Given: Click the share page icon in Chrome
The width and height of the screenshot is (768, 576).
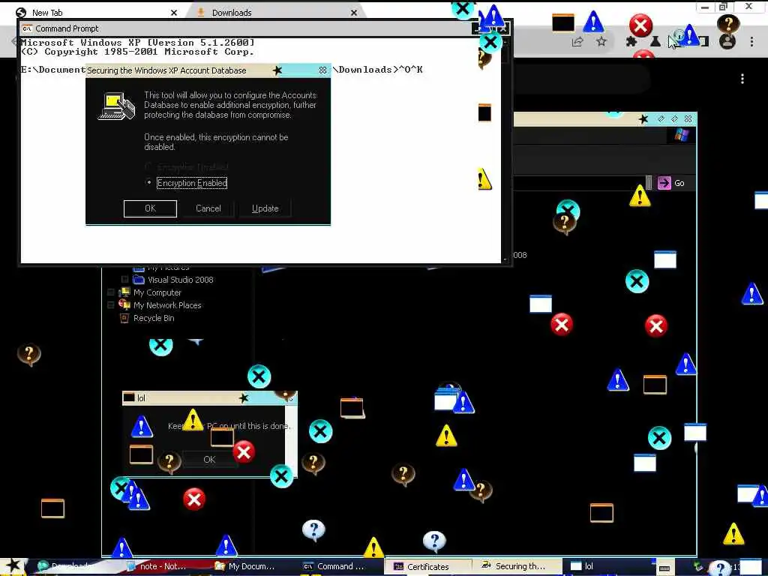Looking at the screenshot, I should click(x=577, y=42).
